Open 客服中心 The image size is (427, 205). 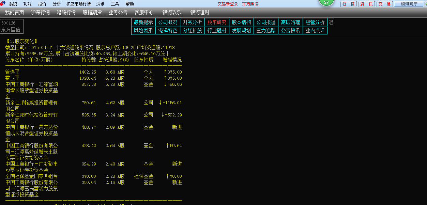[144, 13]
